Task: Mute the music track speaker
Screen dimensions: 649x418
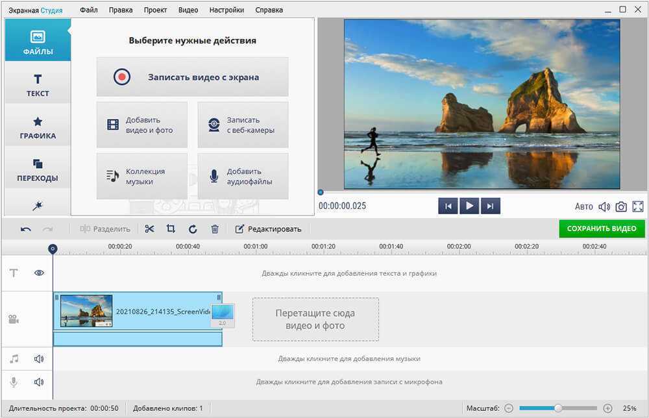Action: [39, 358]
